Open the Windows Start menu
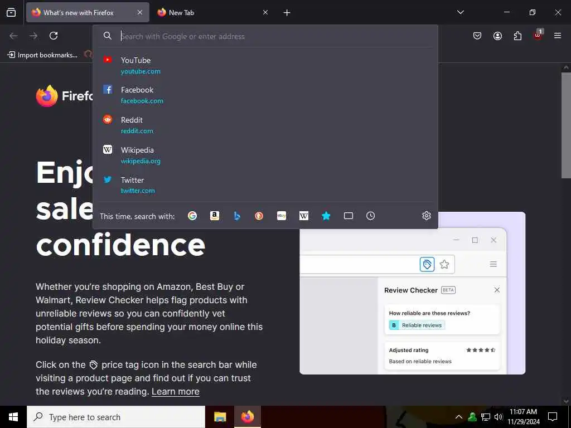The height and width of the screenshot is (428, 571). click(13, 417)
